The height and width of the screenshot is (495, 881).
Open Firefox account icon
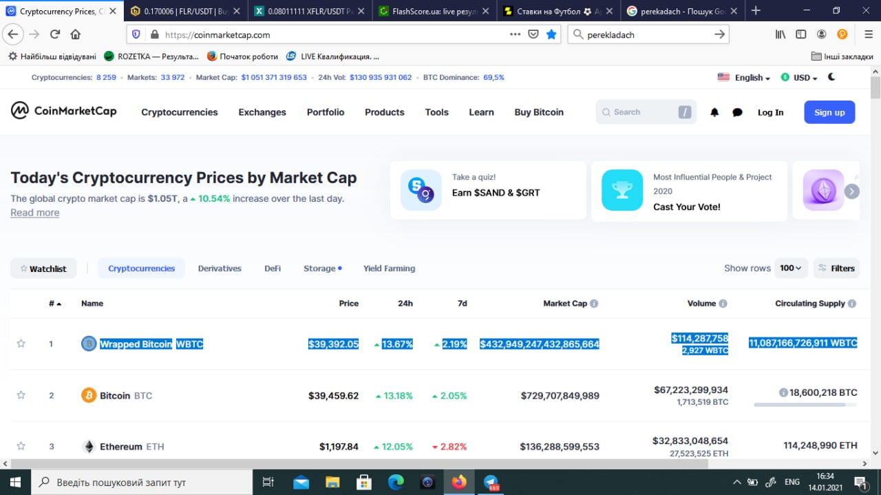click(822, 34)
